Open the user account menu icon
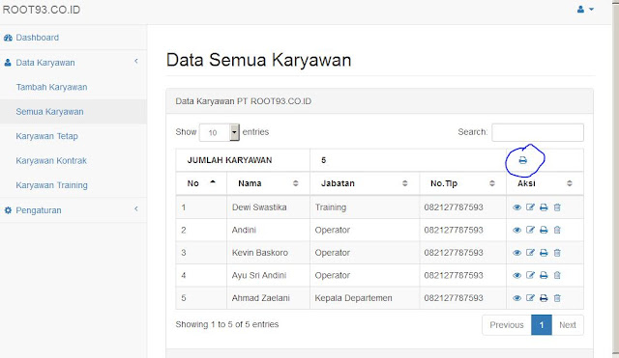Image resolution: width=619 pixels, height=358 pixels. [x=585, y=9]
